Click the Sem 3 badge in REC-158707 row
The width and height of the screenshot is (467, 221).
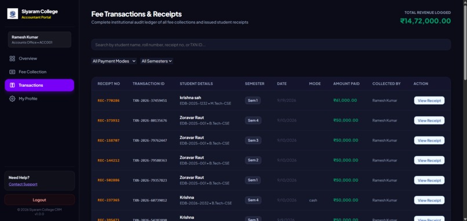[x=253, y=141]
